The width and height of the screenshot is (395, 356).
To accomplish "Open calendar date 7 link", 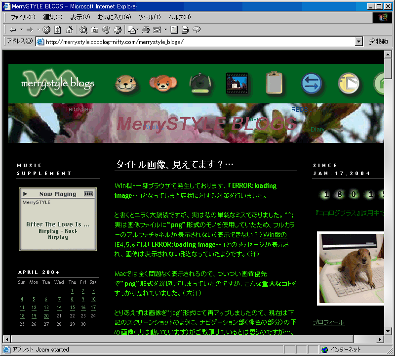I will pos(59,299).
